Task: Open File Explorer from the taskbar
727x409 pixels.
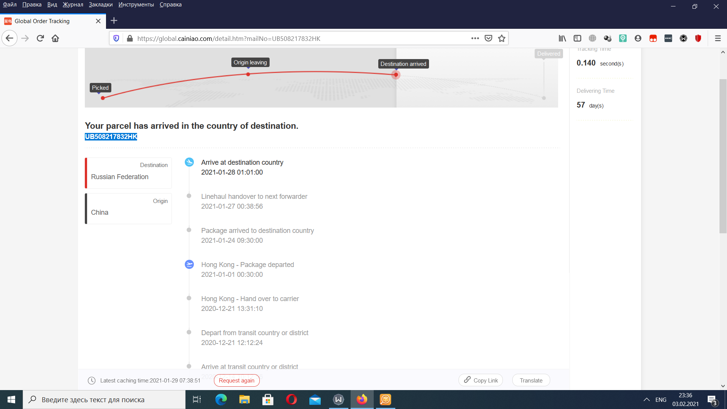Action: [244, 400]
